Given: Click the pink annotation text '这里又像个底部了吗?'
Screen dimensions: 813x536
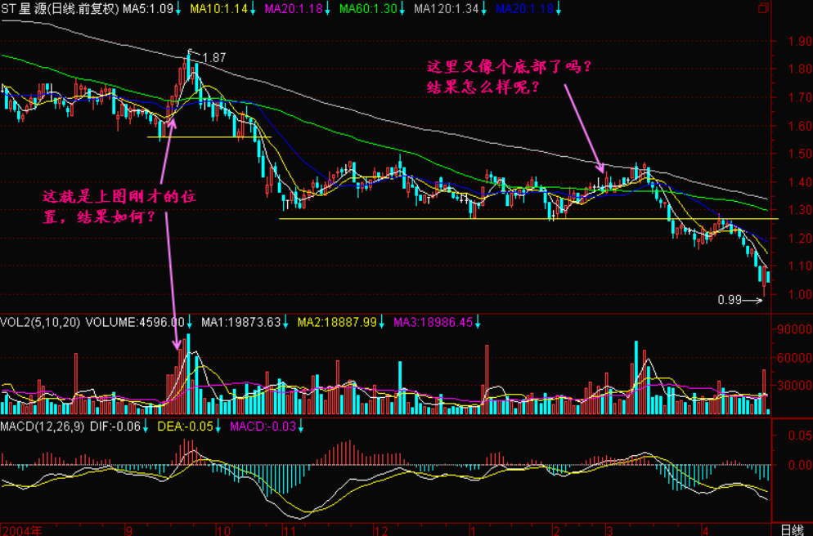Looking at the screenshot, I should point(508,68).
